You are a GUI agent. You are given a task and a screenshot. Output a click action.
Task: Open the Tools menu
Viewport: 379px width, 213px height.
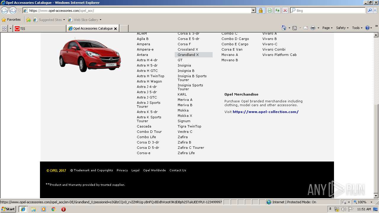pyautogui.click(x=357, y=28)
